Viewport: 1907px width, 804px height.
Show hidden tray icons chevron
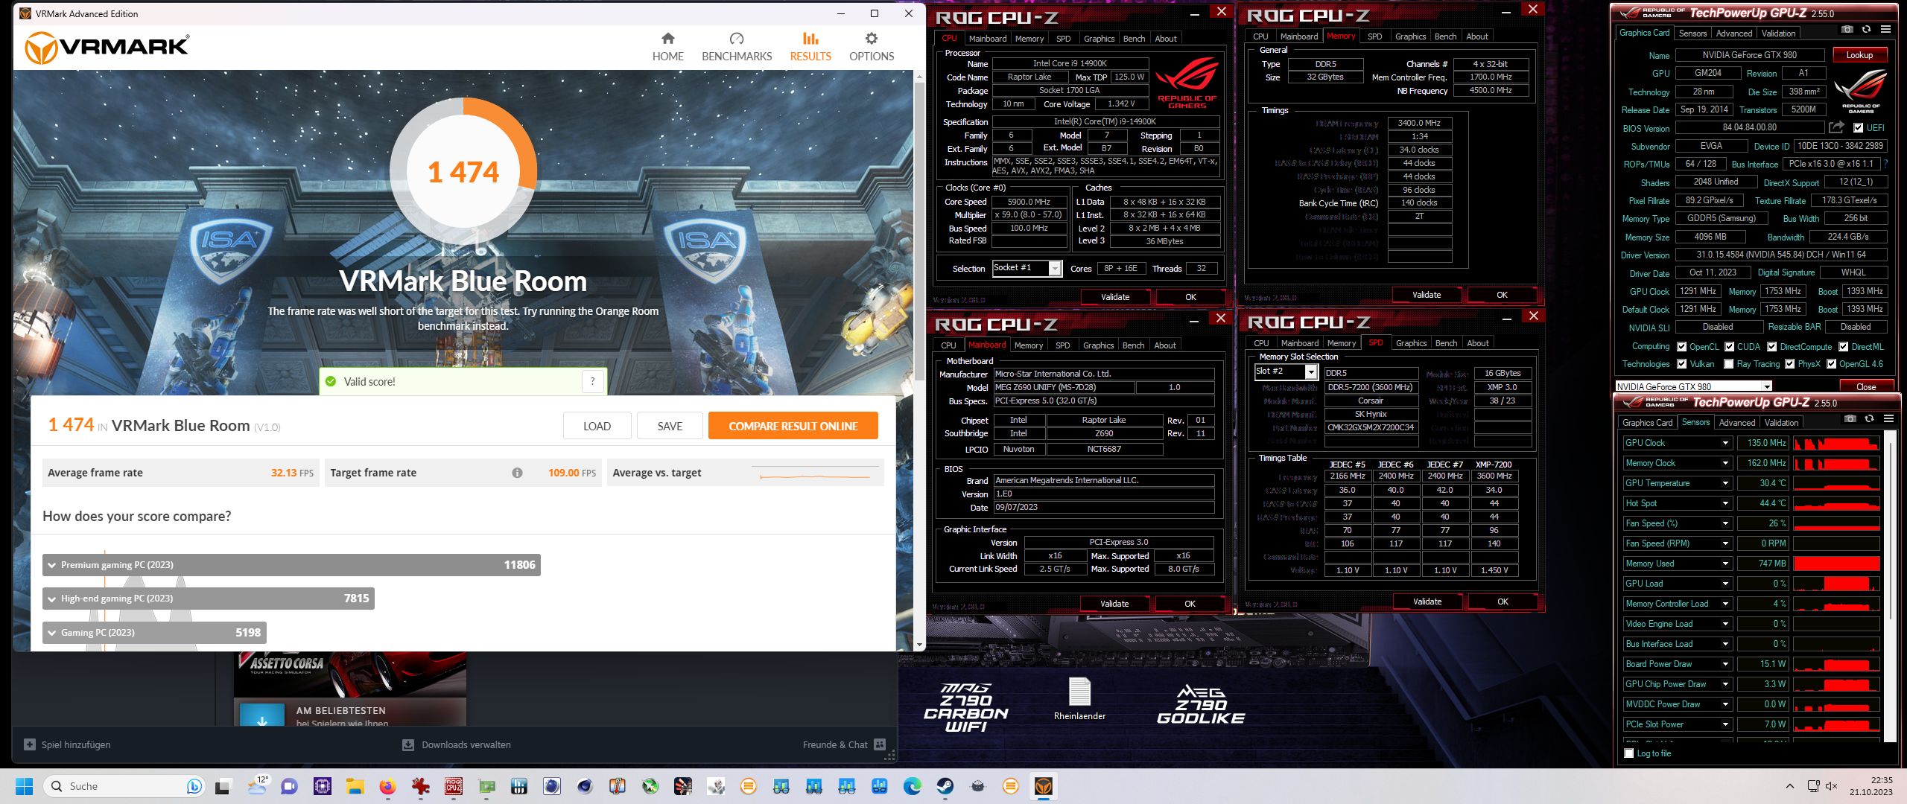coord(1789,786)
